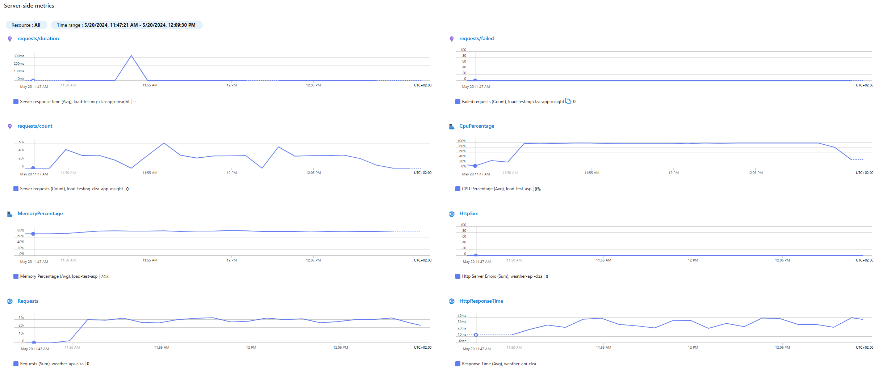Open the requests/failed metric chart
This screenshot has width=882, height=379.
tap(476, 38)
